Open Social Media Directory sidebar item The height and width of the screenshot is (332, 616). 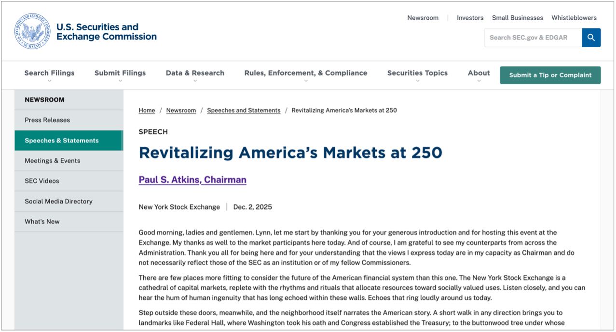click(x=58, y=201)
